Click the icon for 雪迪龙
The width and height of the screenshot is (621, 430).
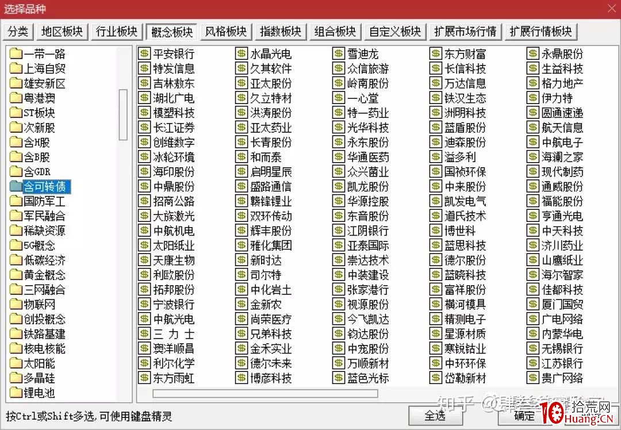pyautogui.click(x=339, y=53)
